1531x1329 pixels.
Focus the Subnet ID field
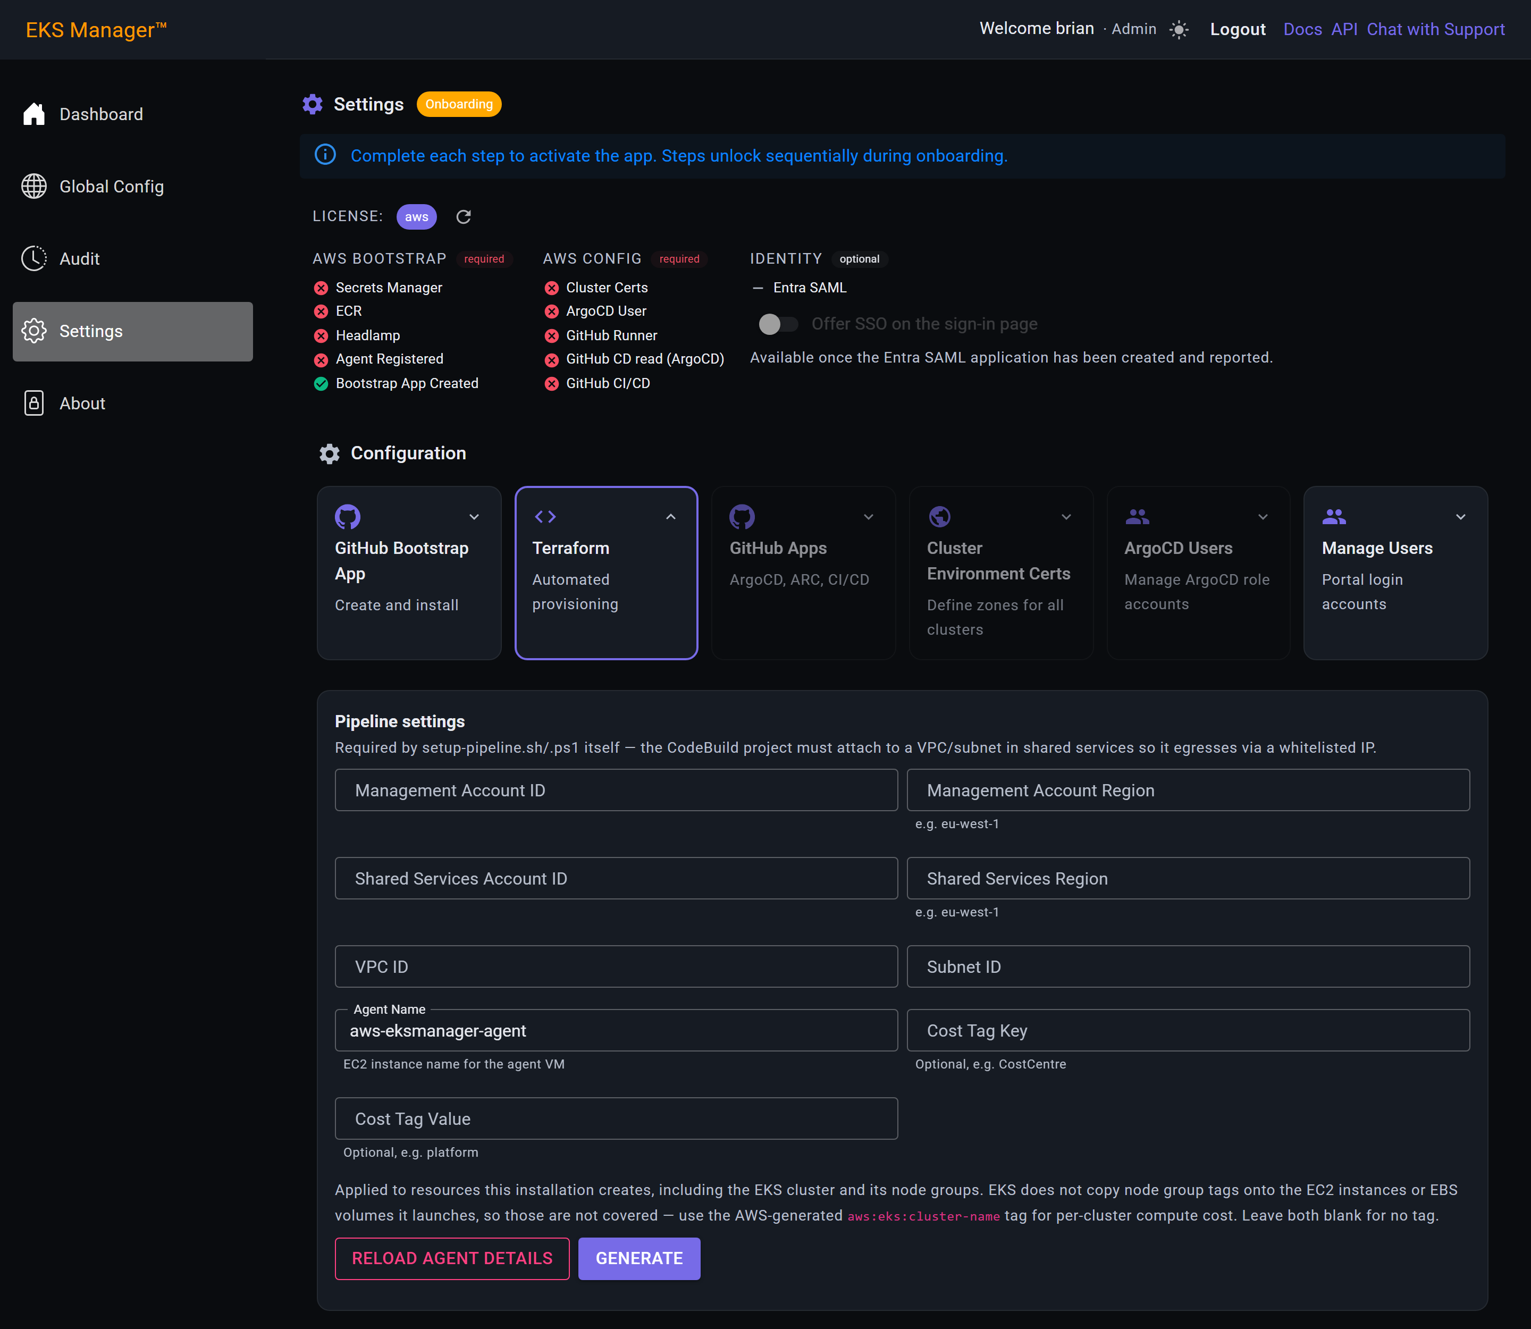tap(1188, 966)
